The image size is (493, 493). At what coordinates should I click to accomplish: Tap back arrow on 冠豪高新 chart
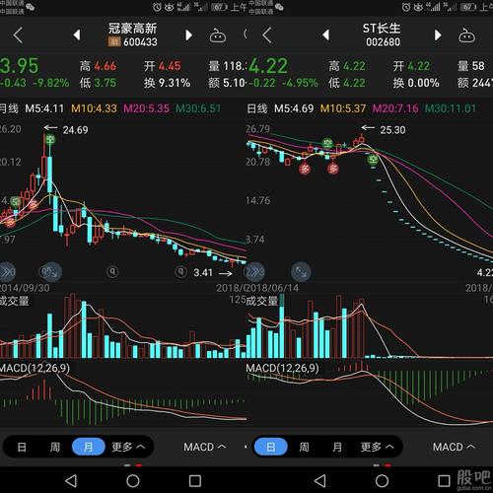tap(19, 35)
